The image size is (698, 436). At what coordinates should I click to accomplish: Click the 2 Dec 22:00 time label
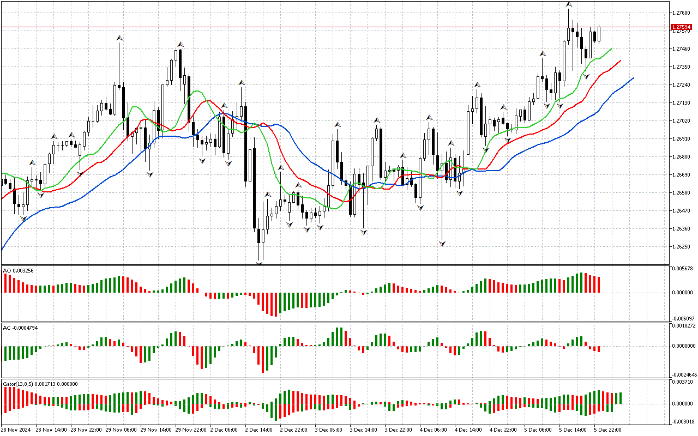294,430
